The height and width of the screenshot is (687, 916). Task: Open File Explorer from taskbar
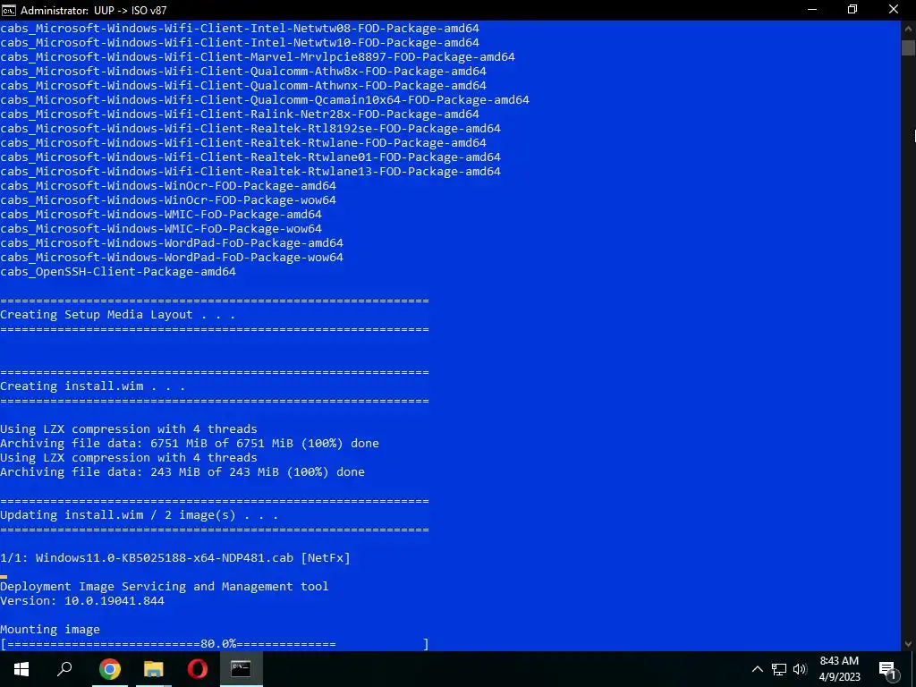coord(154,669)
